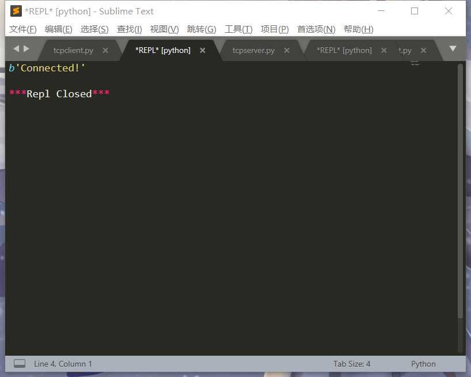
Task: Open the 查找(I) menu
Action: coord(129,29)
